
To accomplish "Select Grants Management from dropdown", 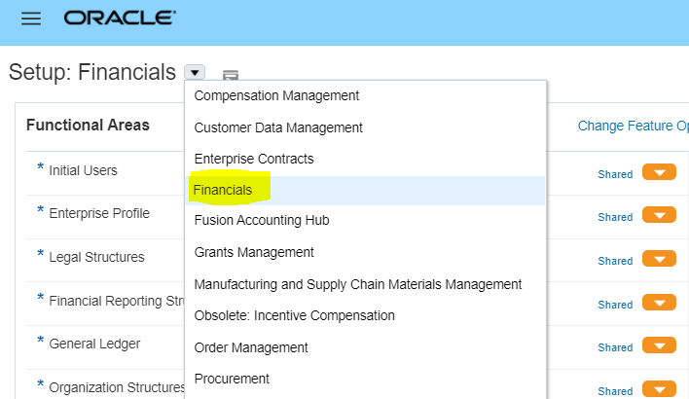I will 254,252.
